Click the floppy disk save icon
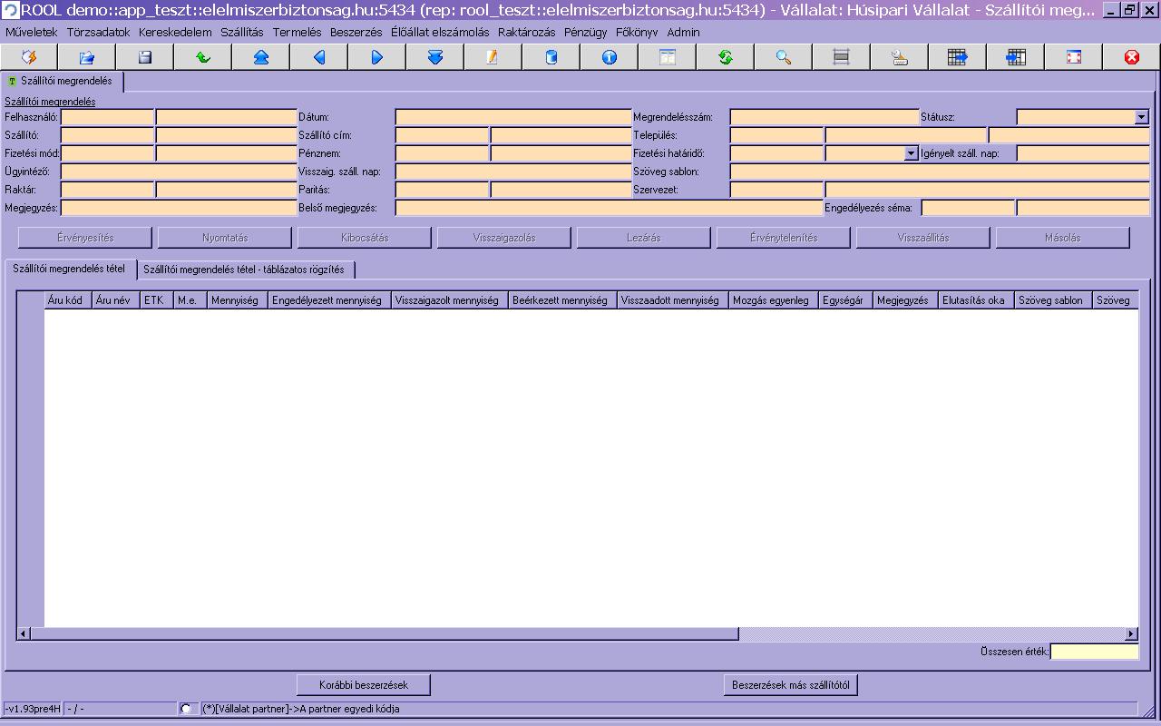Image resolution: width=1161 pixels, height=726 pixels. pyautogui.click(x=144, y=57)
